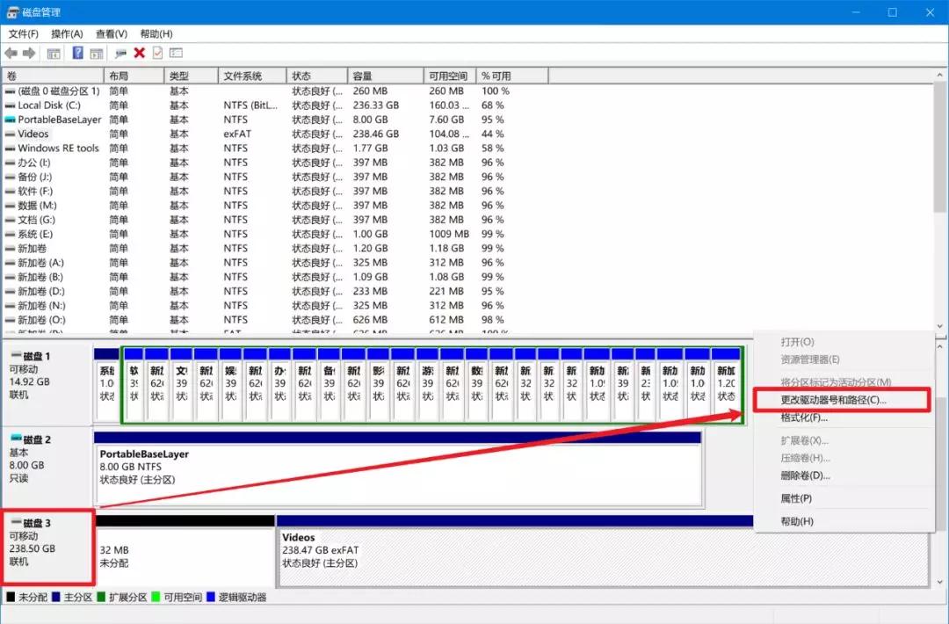
Task: Click the Back arrow toolbar icon
Action: coord(11,54)
